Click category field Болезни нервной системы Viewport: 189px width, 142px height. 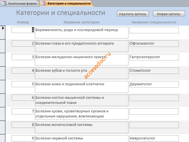[82, 139]
